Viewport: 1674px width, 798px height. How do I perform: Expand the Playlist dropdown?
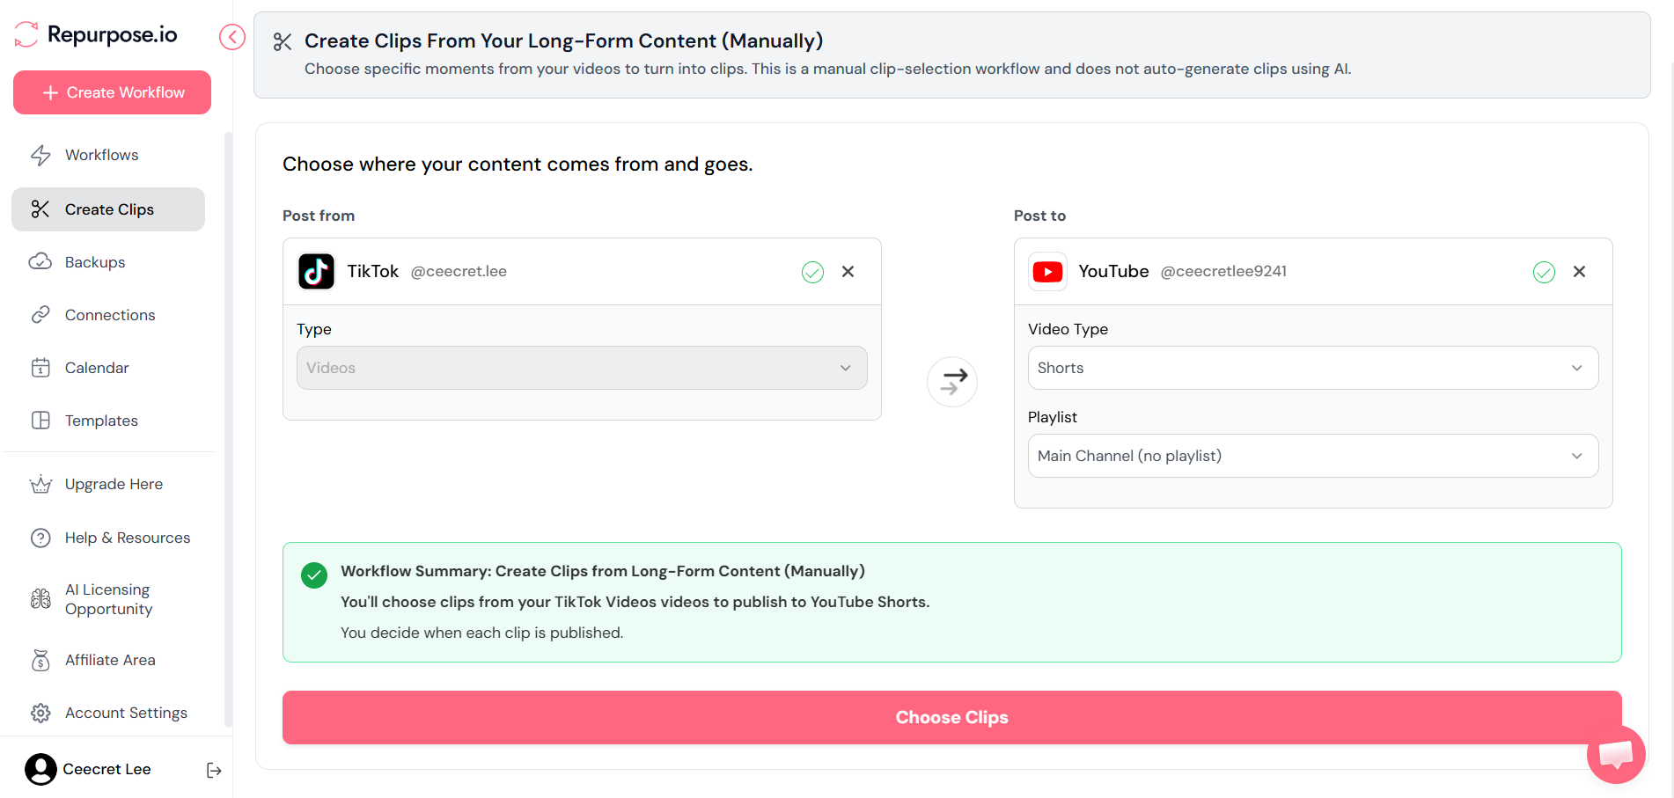tap(1313, 456)
